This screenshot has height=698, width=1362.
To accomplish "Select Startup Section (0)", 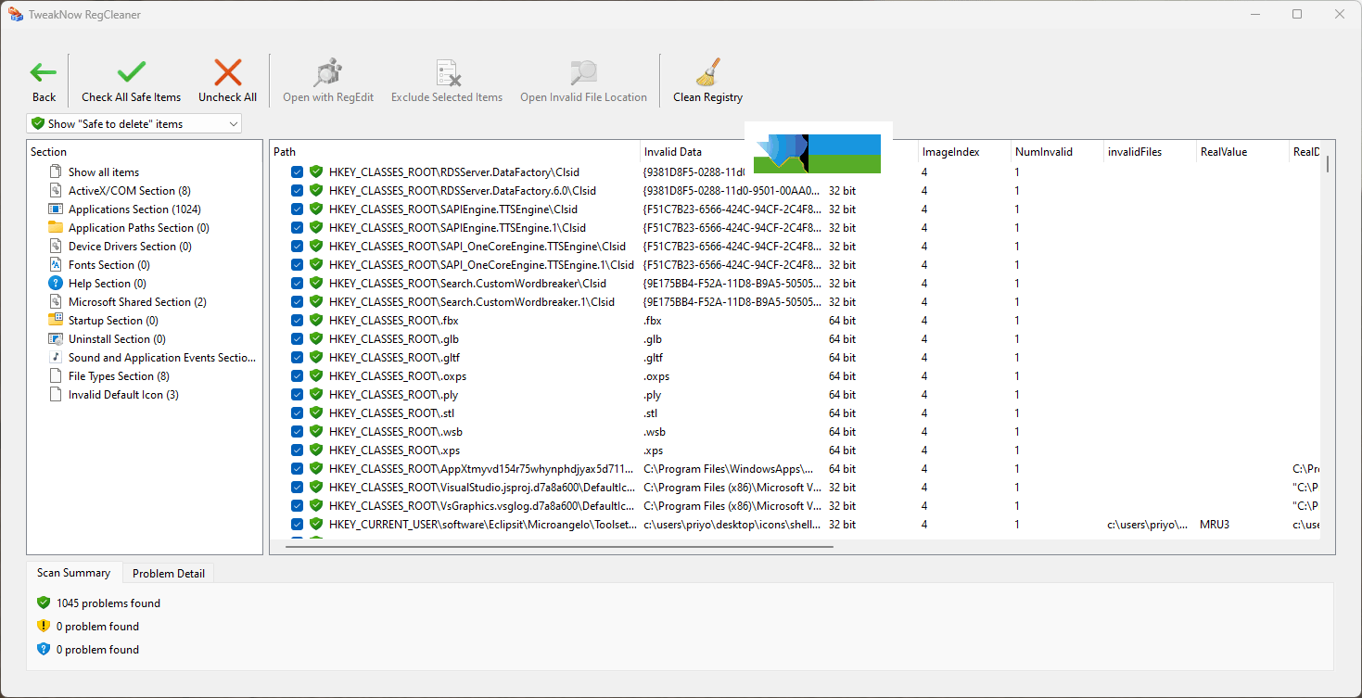I will [112, 320].
